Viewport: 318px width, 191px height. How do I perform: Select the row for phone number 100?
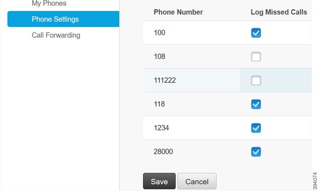227,33
